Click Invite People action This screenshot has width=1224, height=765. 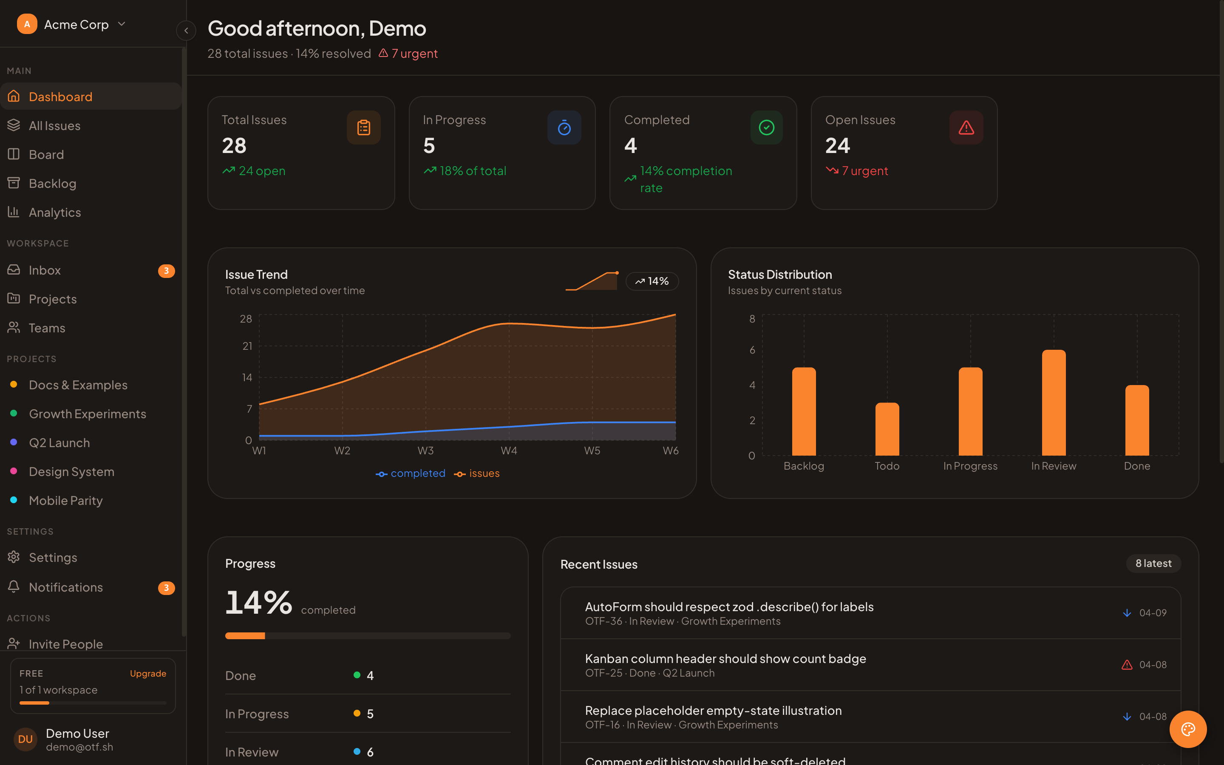point(91,643)
